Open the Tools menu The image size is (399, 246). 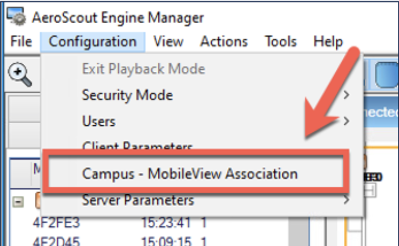(281, 42)
